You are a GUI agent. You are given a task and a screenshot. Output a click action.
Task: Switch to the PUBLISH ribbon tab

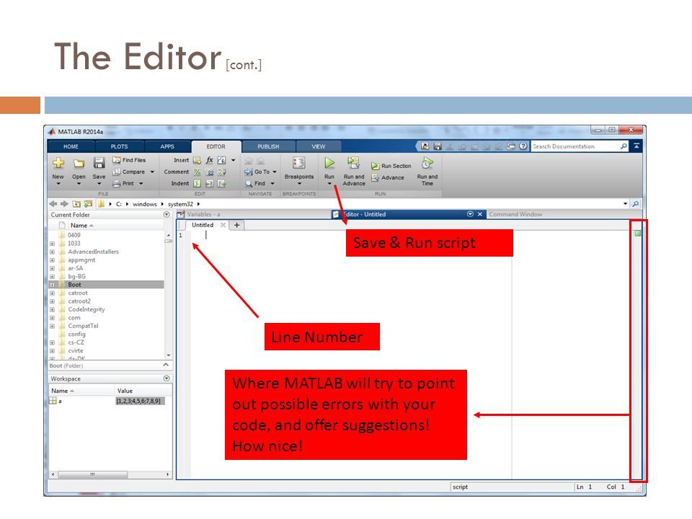coord(268,146)
